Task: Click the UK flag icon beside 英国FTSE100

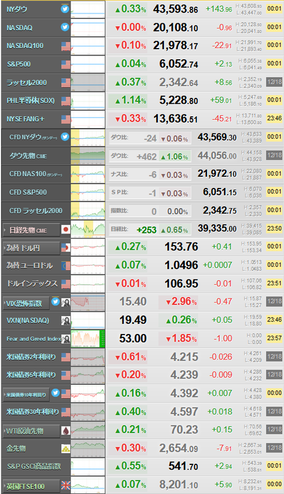Action: (x=66, y=485)
